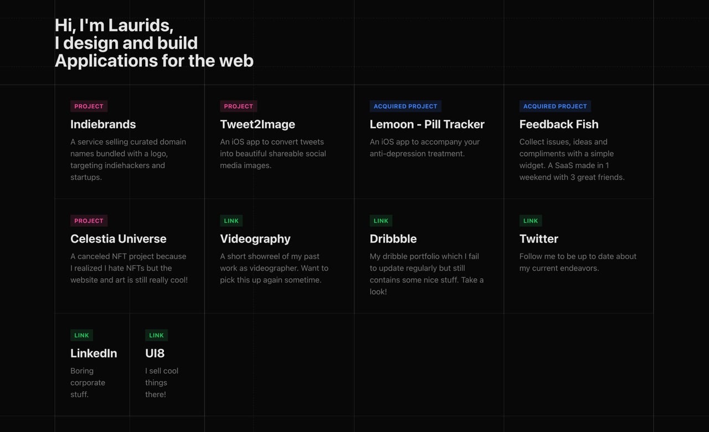The width and height of the screenshot is (709, 432).
Task: Click the PROJECT badge on Celestia Universe
Action: pos(89,220)
